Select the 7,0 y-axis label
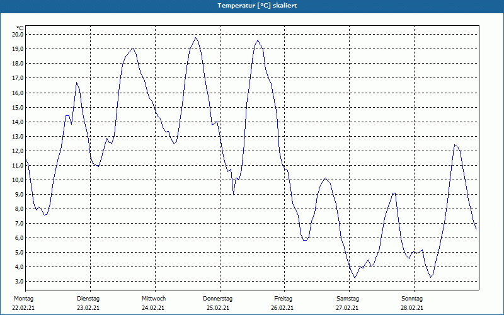The image size is (504, 315). [x=19, y=224]
